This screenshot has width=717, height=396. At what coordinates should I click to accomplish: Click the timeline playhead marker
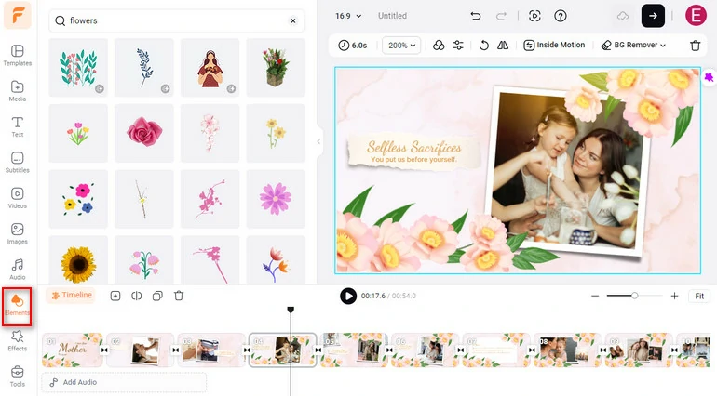point(291,310)
